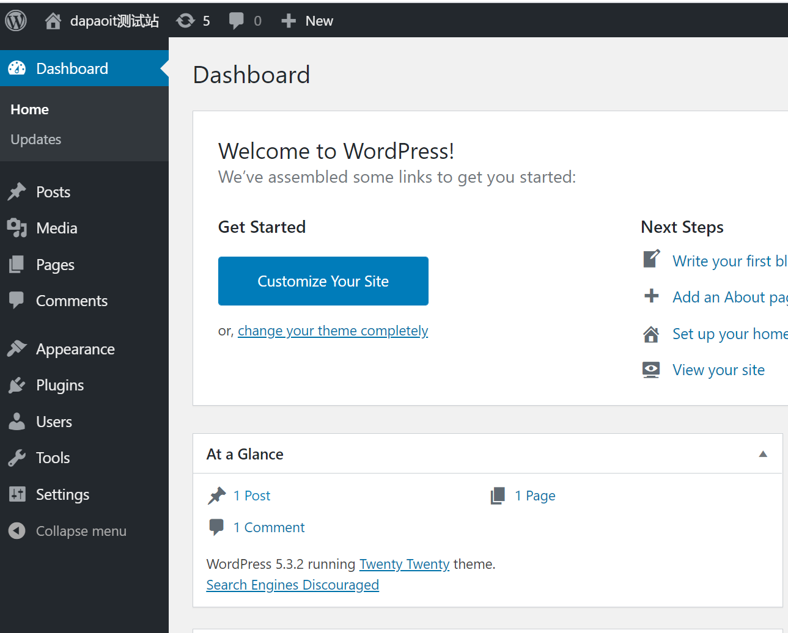Click the home icon beside the site name
The height and width of the screenshot is (633, 788).
[x=53, y=21]
